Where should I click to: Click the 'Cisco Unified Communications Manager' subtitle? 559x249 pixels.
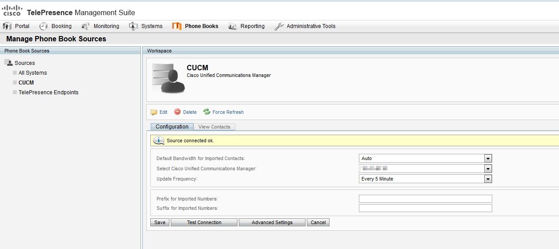(x=229, y=75)
